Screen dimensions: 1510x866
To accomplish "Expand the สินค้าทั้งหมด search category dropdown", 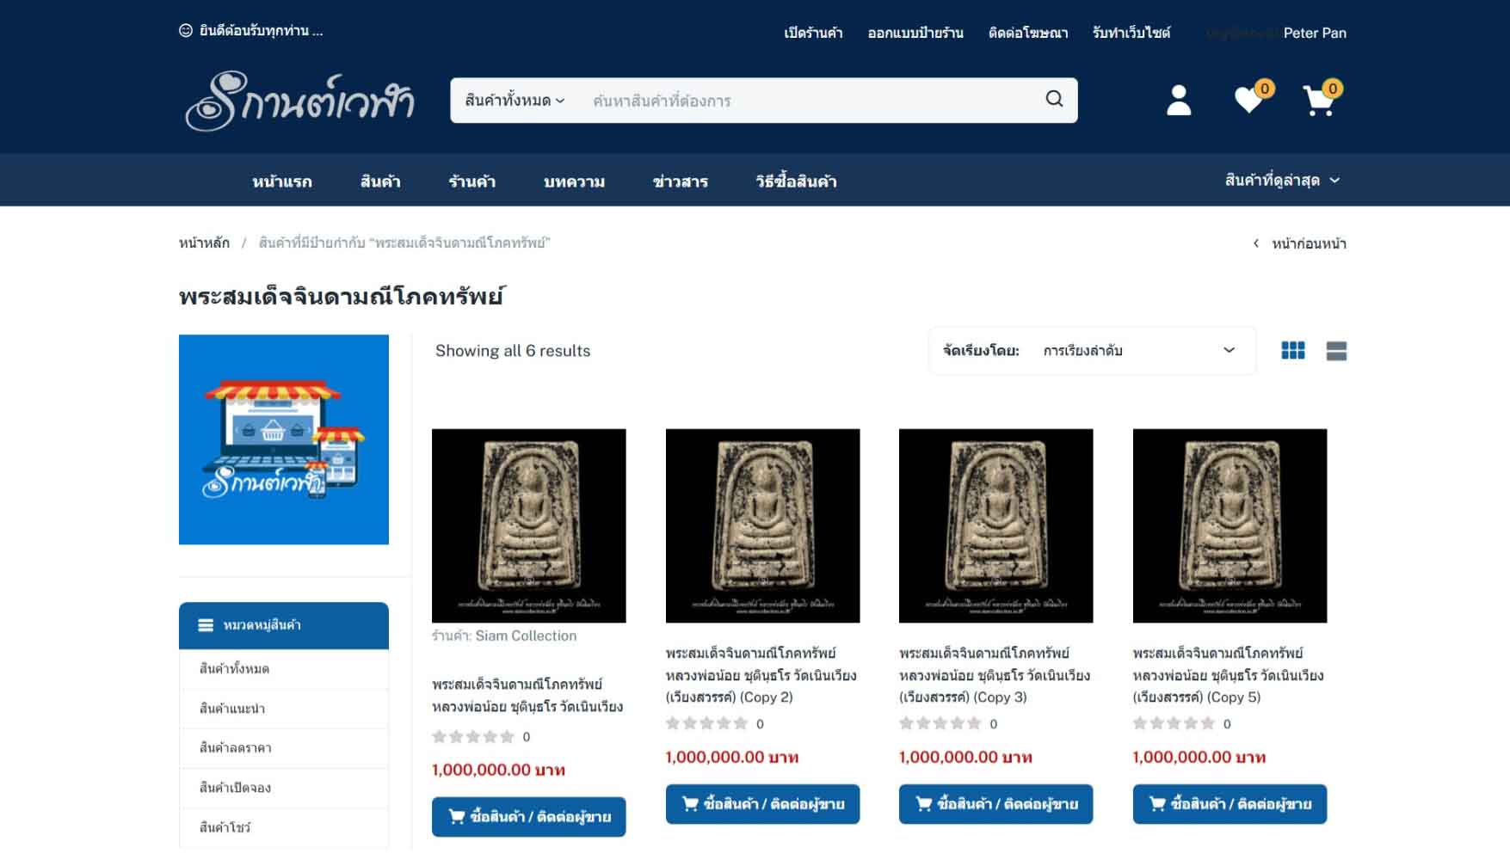I will 515,101.
